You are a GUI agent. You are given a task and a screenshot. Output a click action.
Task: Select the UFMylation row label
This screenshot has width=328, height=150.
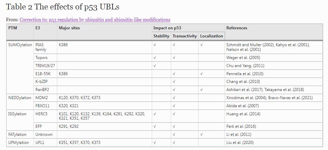[19, 143]
